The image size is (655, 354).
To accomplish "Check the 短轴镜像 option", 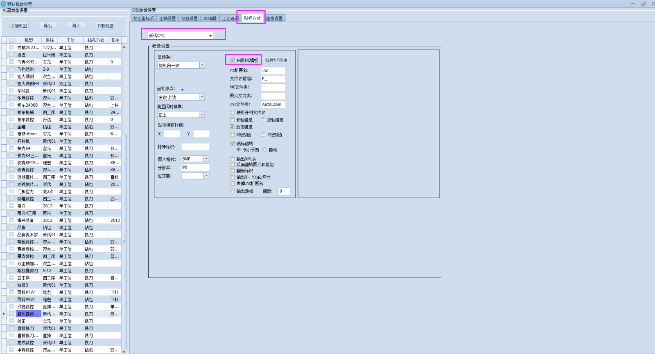I will [263, 120].
